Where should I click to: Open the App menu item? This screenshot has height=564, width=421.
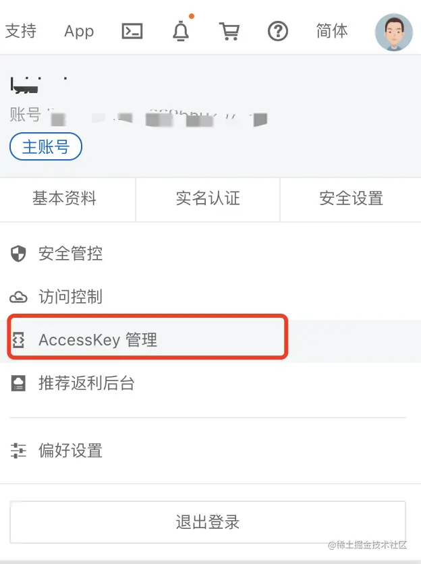point(79,31)
